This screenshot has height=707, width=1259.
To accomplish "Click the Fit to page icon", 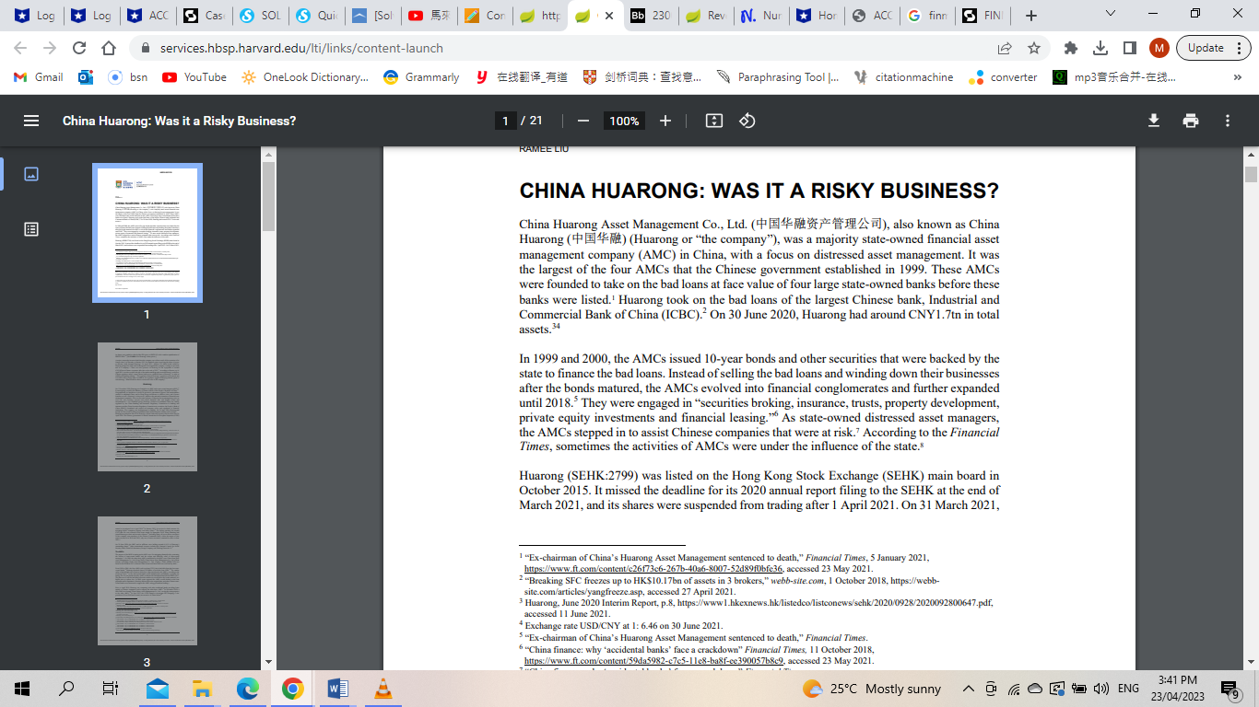I will coord(713,121).
